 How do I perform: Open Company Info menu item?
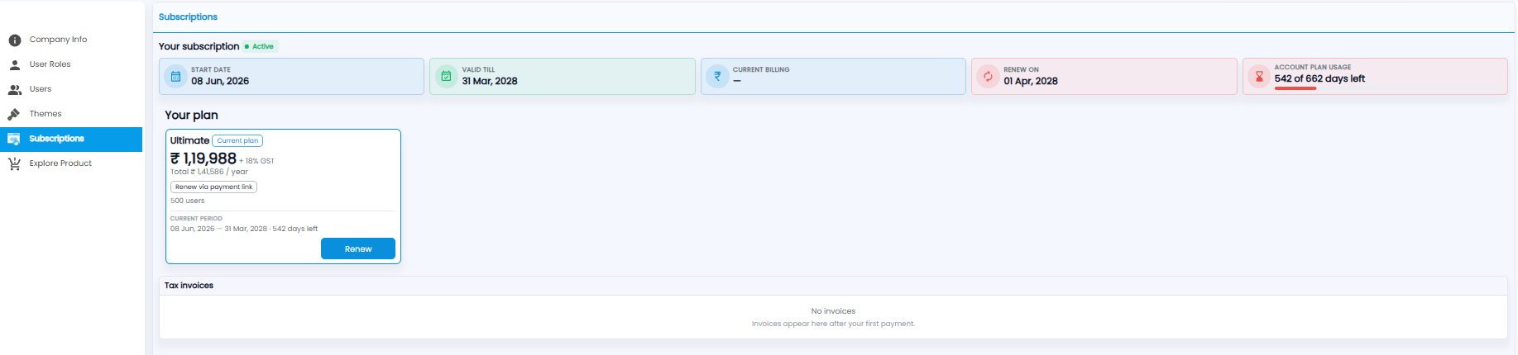coord(71,40)
